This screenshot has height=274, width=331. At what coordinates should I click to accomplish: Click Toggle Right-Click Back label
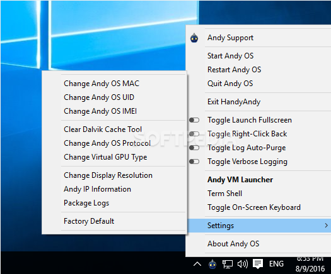(x=247, y=134)
